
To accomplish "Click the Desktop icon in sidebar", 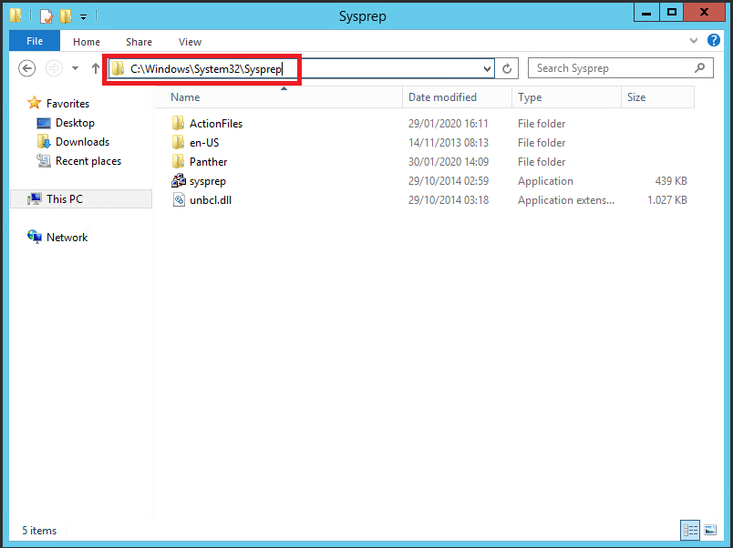I will 44,123.
